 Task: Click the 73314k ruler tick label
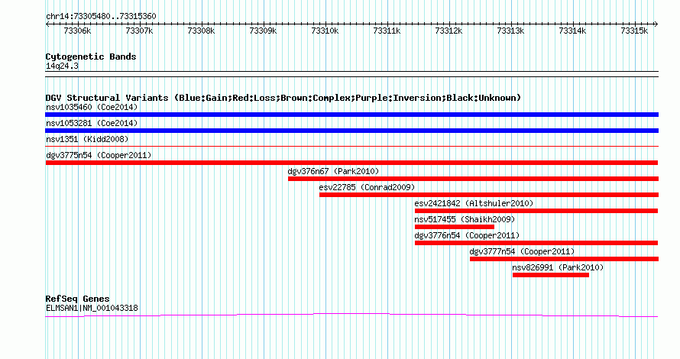coord(572,31)
